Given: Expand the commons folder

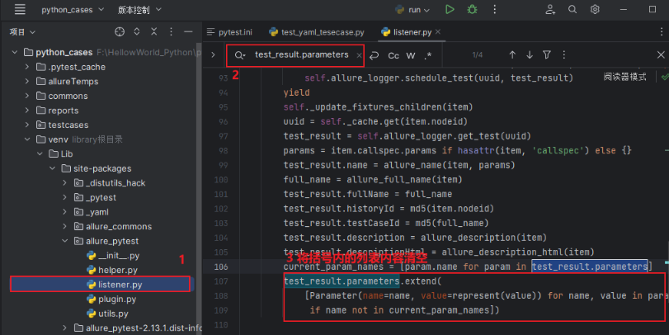Looking at the screenshot, I should tap(27, 96).
